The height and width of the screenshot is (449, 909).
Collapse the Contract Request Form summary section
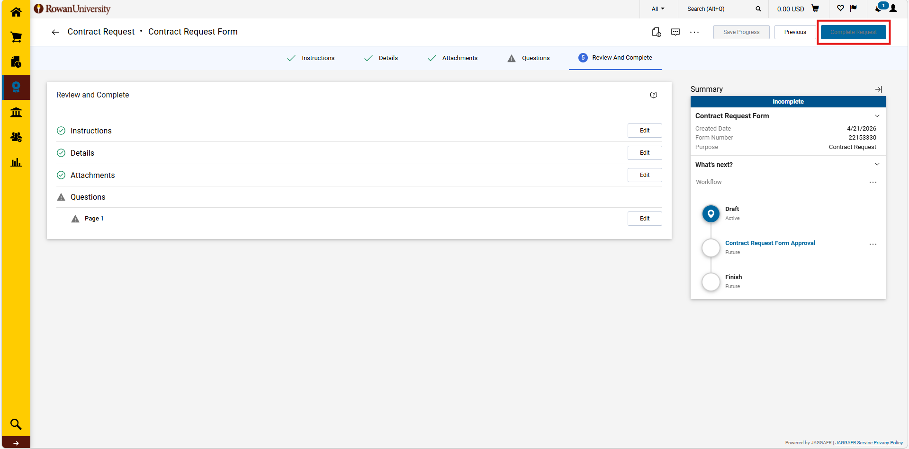point(877,116)
